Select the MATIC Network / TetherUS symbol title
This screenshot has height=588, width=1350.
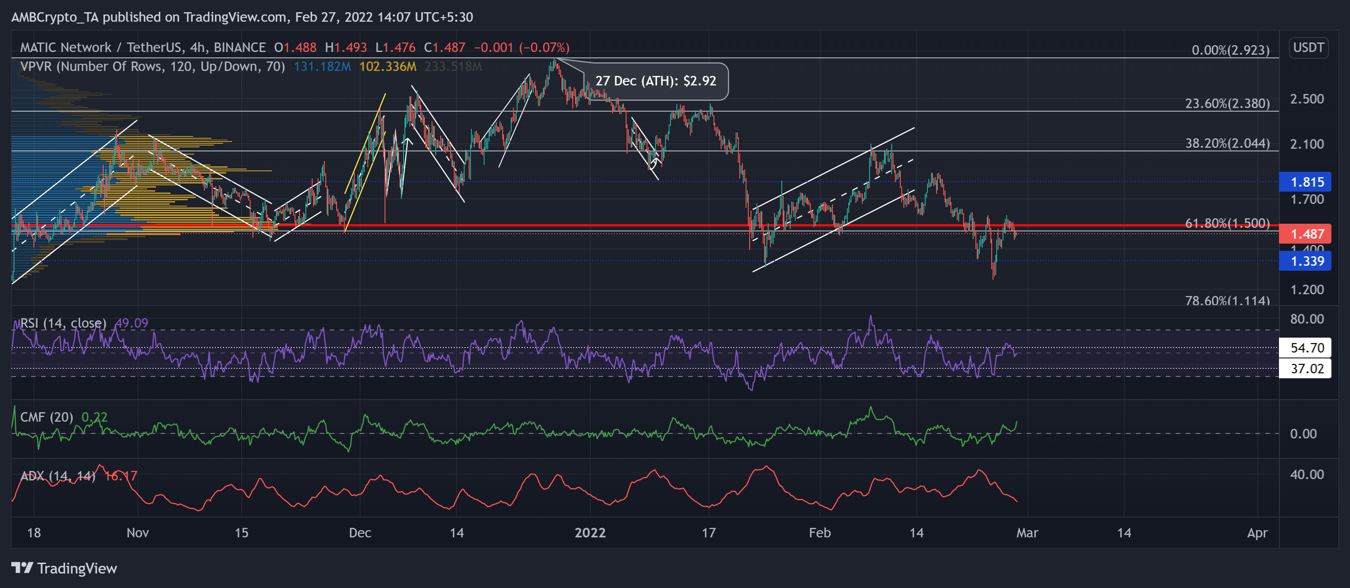(x=143, y=47)
